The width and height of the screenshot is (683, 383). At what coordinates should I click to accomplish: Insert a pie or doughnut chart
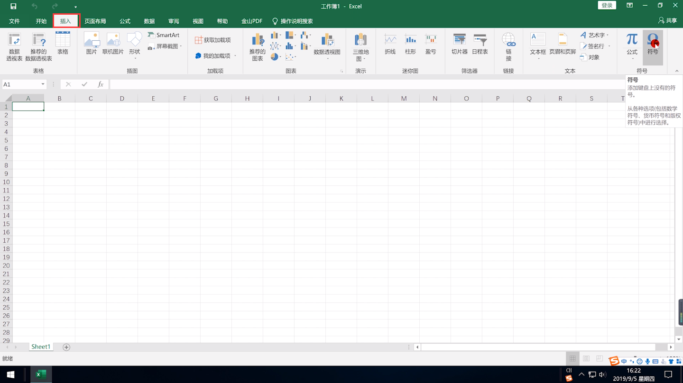(276, 57)
